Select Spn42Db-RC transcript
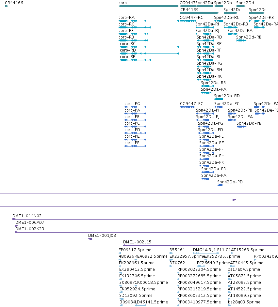This screenshot has height=307, width=278. click(x=219, y=21)
